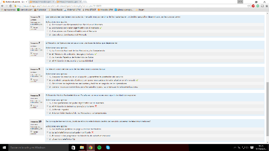This screenshot has width=269, height=151.
Task: Open the Webmail UPM bookmark
Action: [x=72, y=10]
